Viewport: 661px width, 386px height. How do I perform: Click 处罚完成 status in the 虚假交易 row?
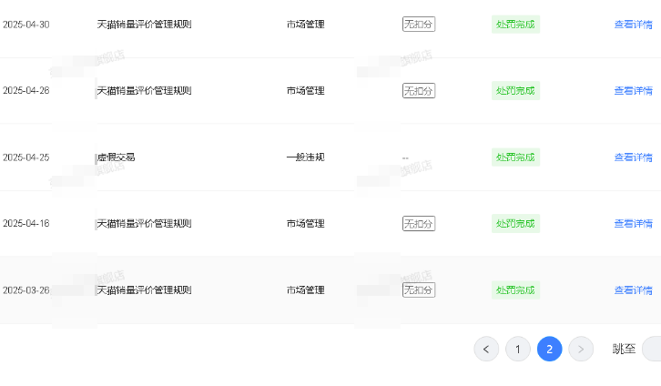(x=515, y=157)
